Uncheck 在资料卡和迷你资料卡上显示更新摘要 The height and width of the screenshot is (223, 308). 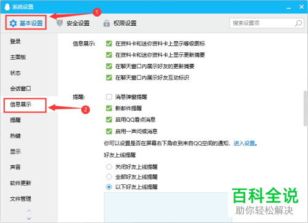click(x=109, y=55)
